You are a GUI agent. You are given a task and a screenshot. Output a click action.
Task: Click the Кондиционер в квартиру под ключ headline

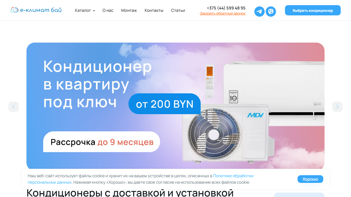pyautogui.click(x=98, y=84)
